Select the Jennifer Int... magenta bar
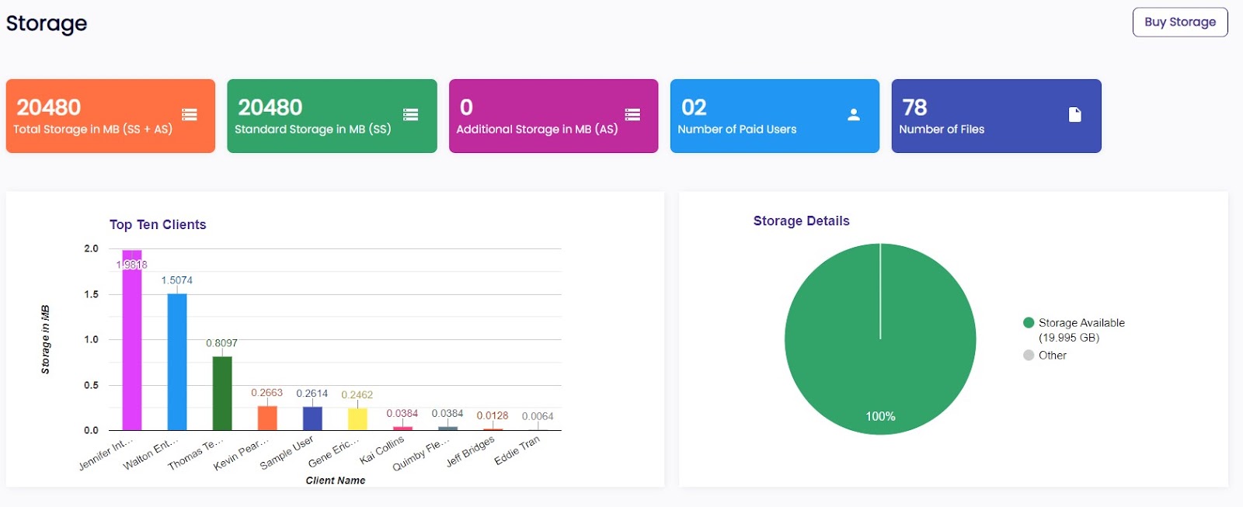 tap(132, 340)
